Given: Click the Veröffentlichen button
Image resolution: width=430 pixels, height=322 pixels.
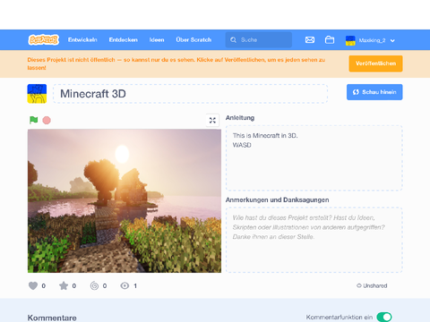Looking at the screenshot, I should 375,64.
